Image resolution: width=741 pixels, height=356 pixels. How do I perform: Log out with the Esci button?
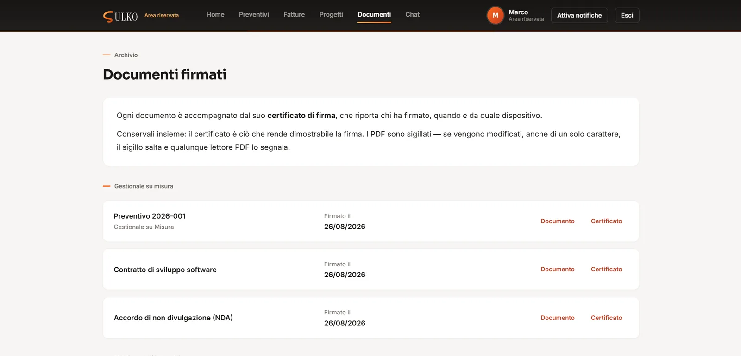627,15
